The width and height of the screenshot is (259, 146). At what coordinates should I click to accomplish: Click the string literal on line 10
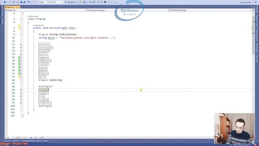(x=87, y=38)
